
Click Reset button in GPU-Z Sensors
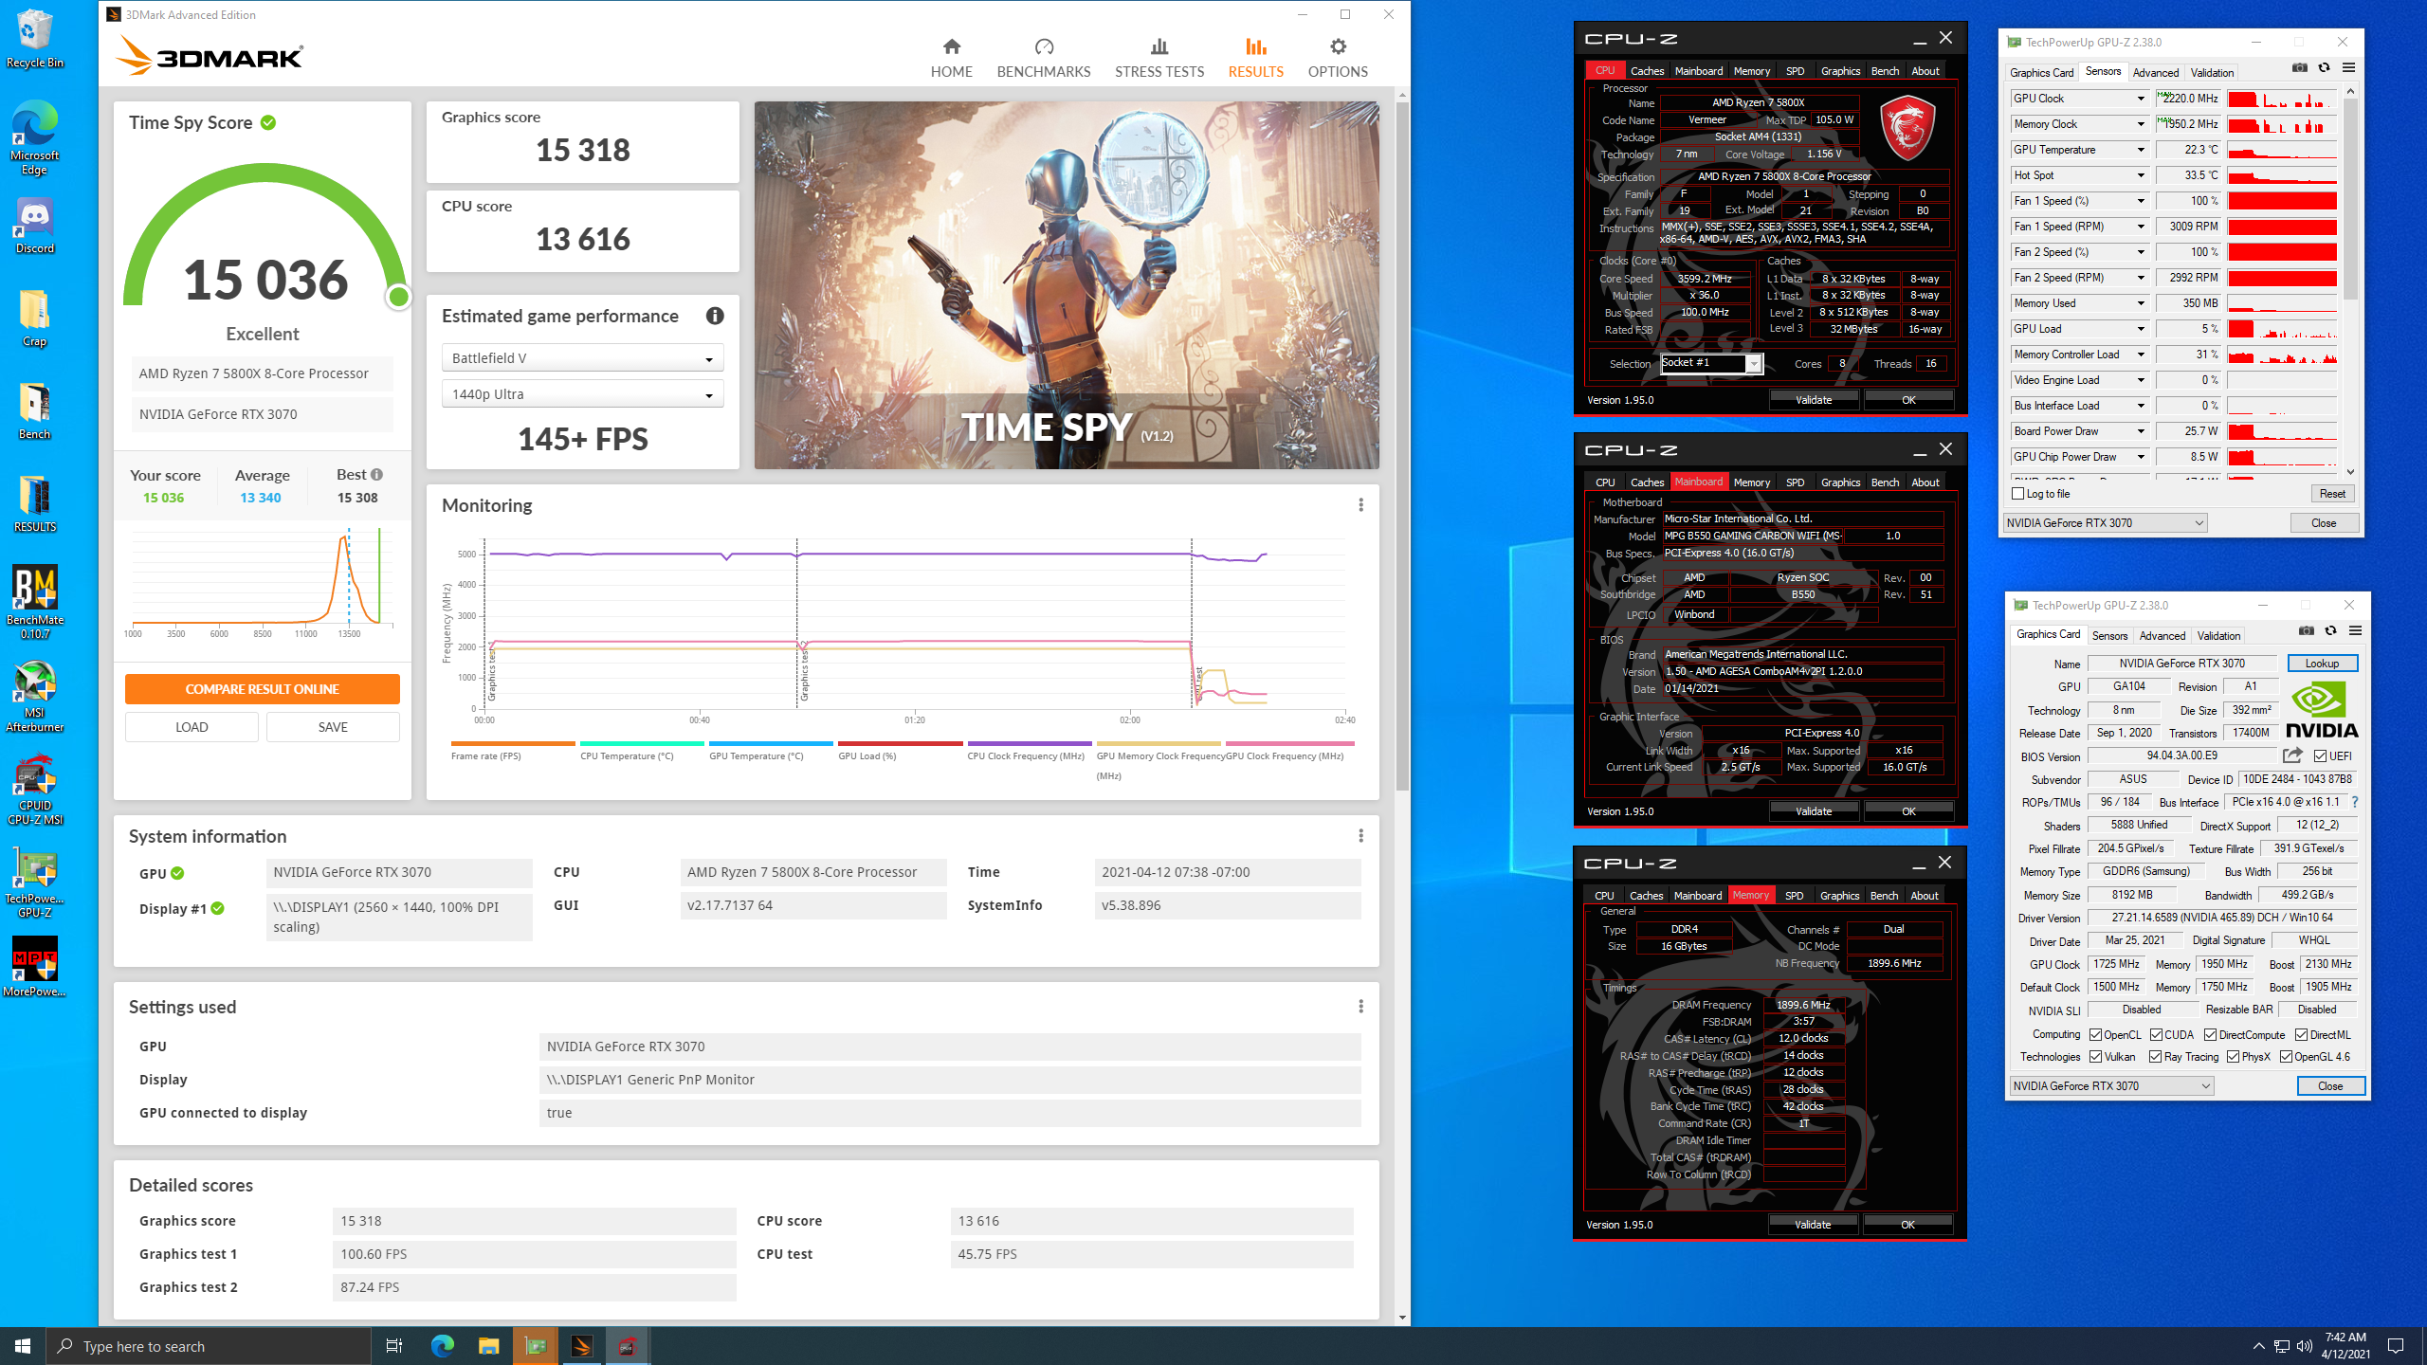pos(2332,494)
